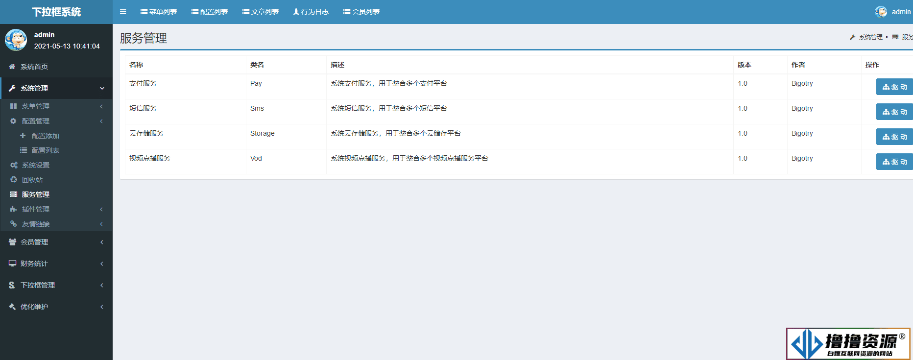Expand the 会员管理 menu arrow
Screen dimensions: 913x360
pyautogui.click(x=102, y=242)
